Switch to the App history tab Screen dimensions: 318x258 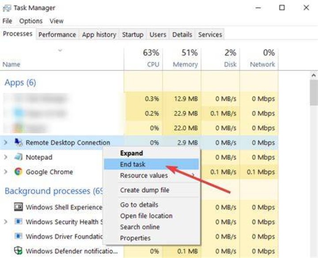tap(99, 35)
